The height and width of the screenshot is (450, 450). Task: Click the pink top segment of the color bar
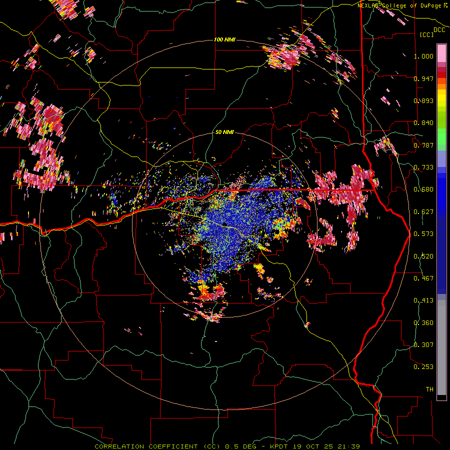pyautogui.click(x=441, y=53)
